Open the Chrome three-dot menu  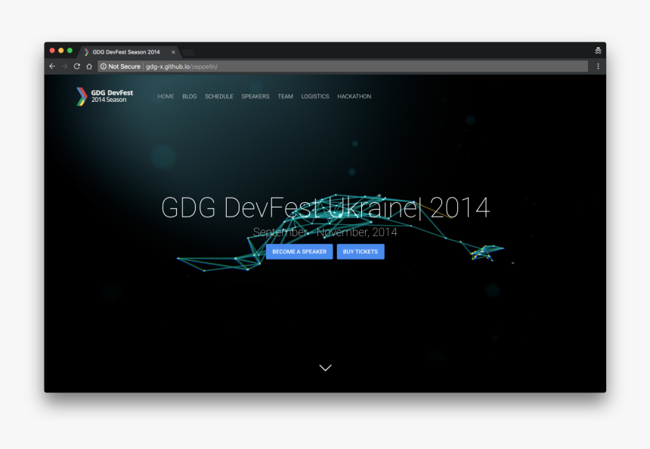pos(598,66)
